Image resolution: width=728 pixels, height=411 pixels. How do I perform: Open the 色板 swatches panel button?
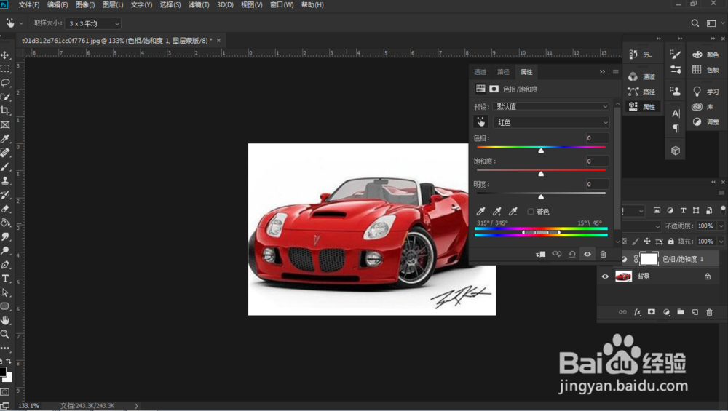click(x=705, y=70)
